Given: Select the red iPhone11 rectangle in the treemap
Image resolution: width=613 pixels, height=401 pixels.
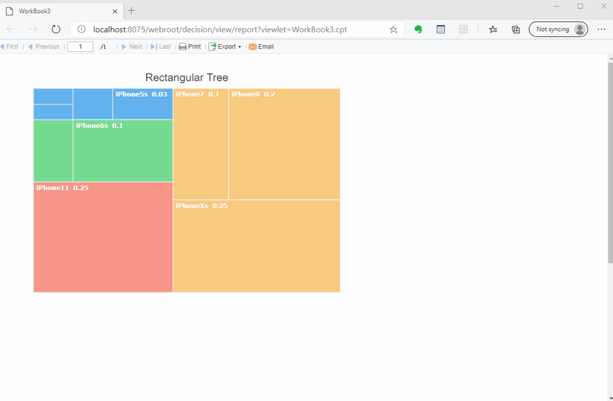Looking at the screenshot, I should pyautogui.click(x=103, y=236).
